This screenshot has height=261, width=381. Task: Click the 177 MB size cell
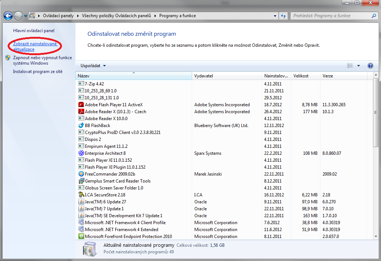click(310, 111)
